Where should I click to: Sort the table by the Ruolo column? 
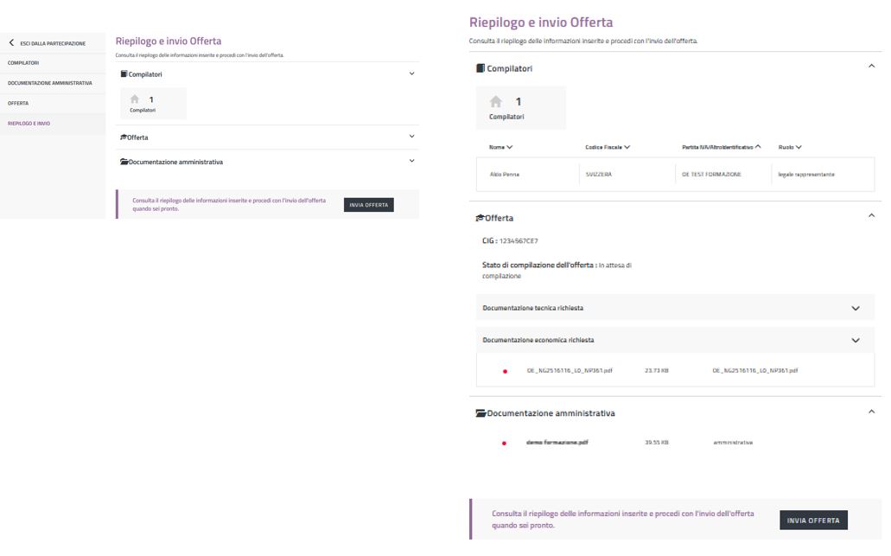(790, 147)
